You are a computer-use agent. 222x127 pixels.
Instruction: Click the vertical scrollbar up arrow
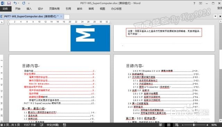click(221, 21)
